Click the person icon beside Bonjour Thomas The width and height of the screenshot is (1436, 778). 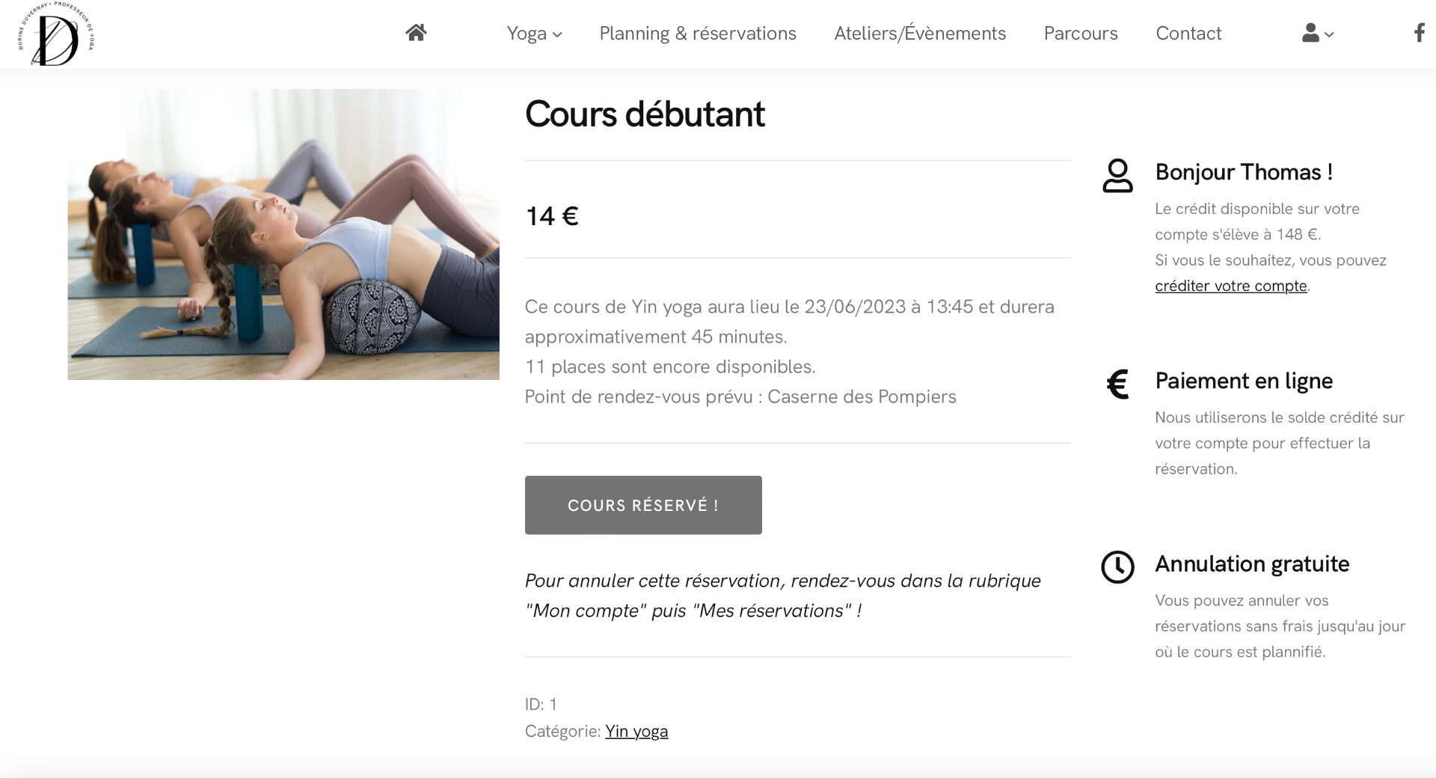pyautogui.click(x=1117, y=176)
